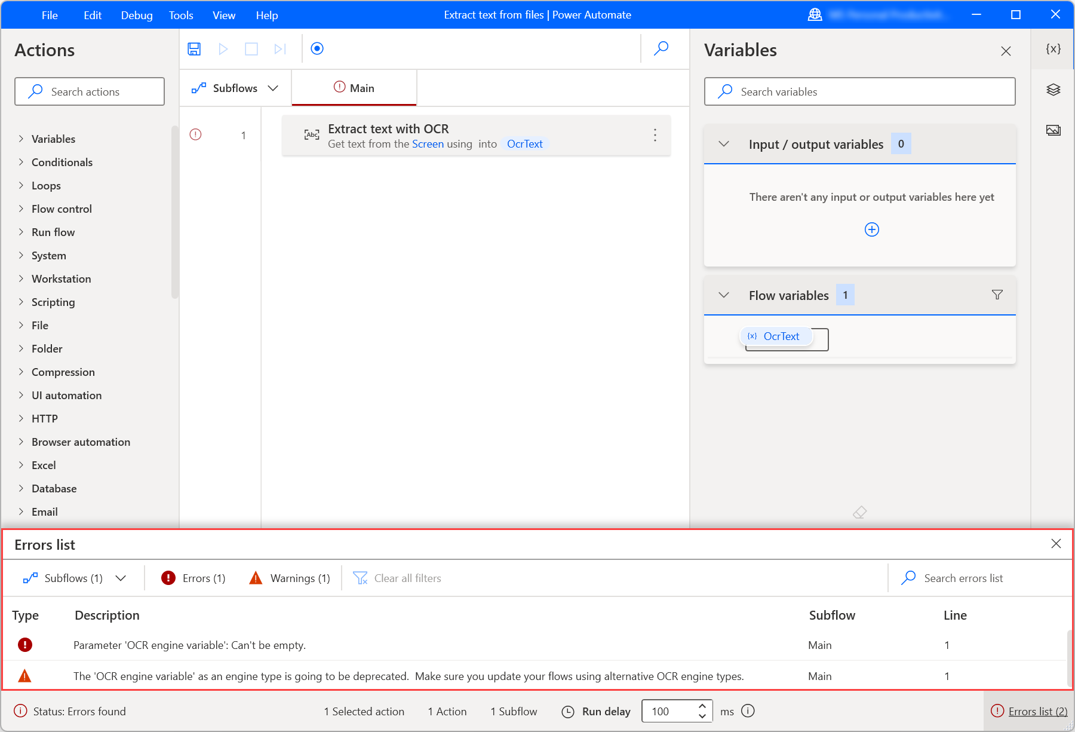Toggle the Warnings filter in errors list

[x=289, y=578]
